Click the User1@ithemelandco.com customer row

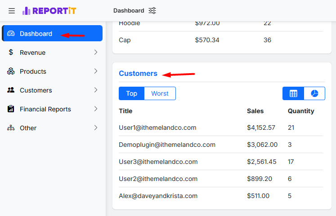[157, 128]
